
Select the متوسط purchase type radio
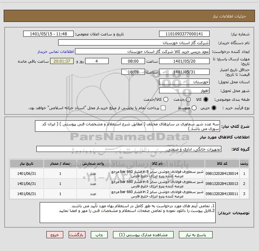(x=194, y=108)
